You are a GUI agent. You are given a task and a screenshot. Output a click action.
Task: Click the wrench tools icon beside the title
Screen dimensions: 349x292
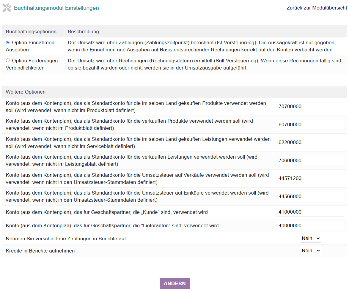click(7, 8)
